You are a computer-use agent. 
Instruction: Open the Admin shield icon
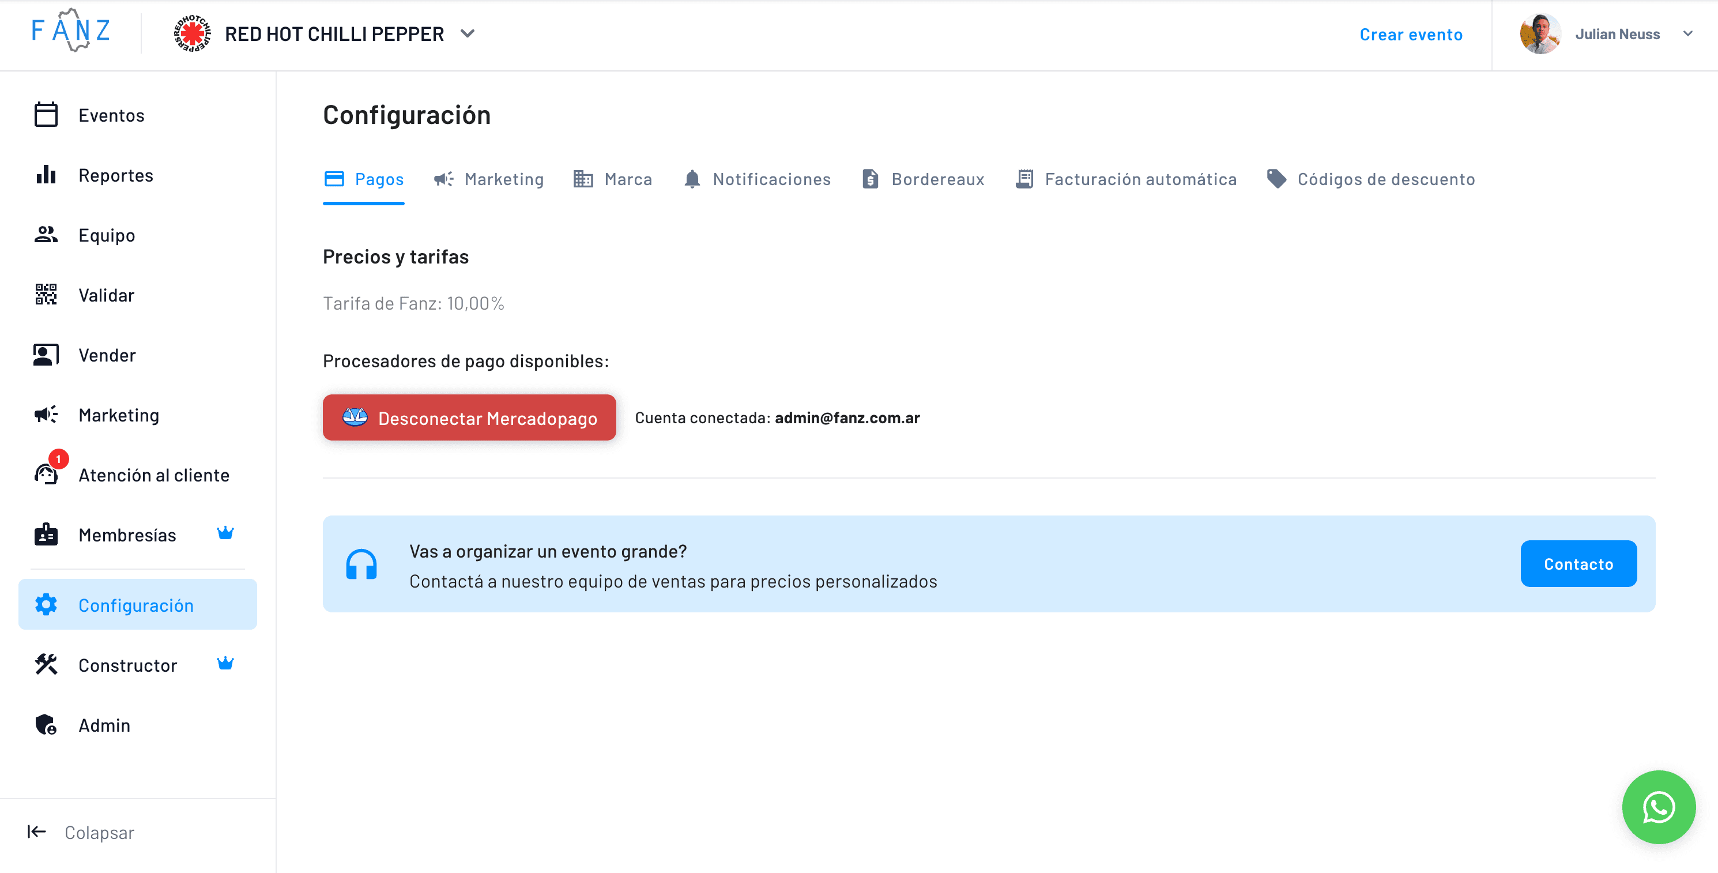tap(46, 724)
